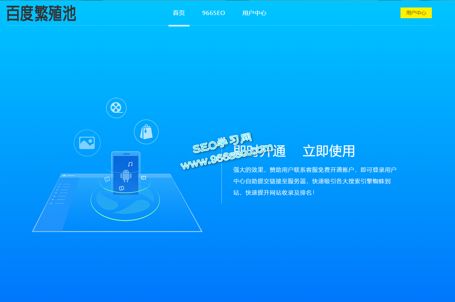Click the picture image circle icon
The width and height of the screenshot is (455, 302).
[x=87, y=143]
